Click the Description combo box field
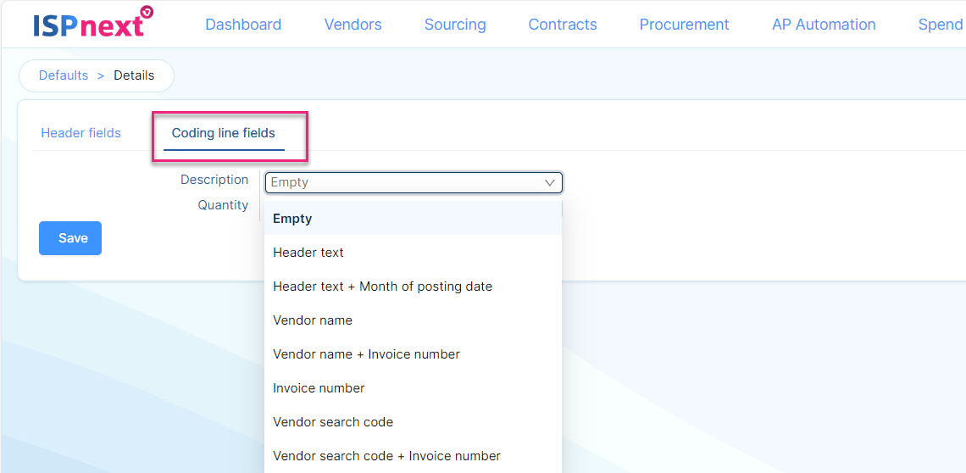The height and width of the screenshot is (473, 966). [414, 182]
